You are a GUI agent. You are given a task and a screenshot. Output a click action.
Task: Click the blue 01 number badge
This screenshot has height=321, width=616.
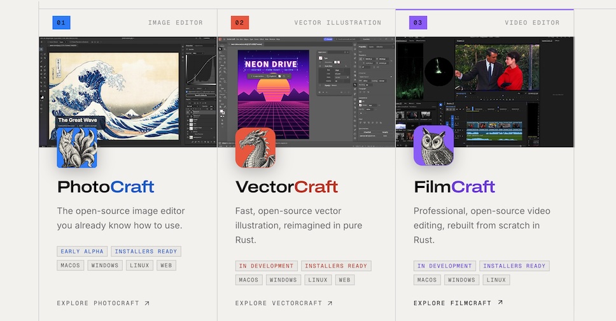[x=61, y=22]
